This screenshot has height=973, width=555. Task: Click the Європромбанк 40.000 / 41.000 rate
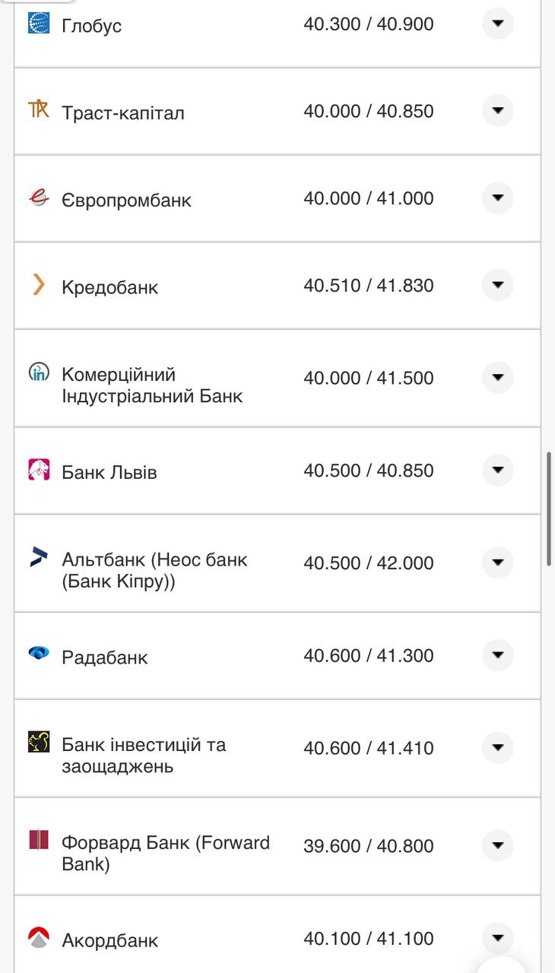(x=369, y=198)
